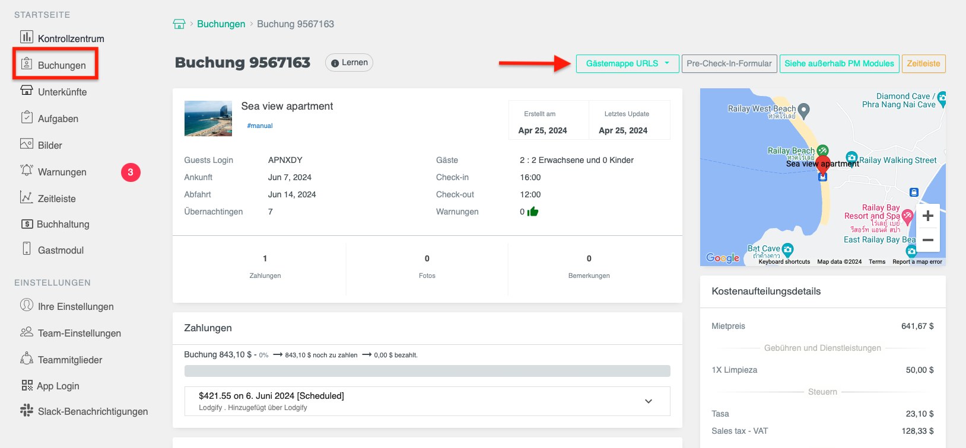Open the Gästemappe URLS dropdown
Image resolution: width=966 pixels, height=448 pixels.
pyautogui.click(x=627, y=63)
